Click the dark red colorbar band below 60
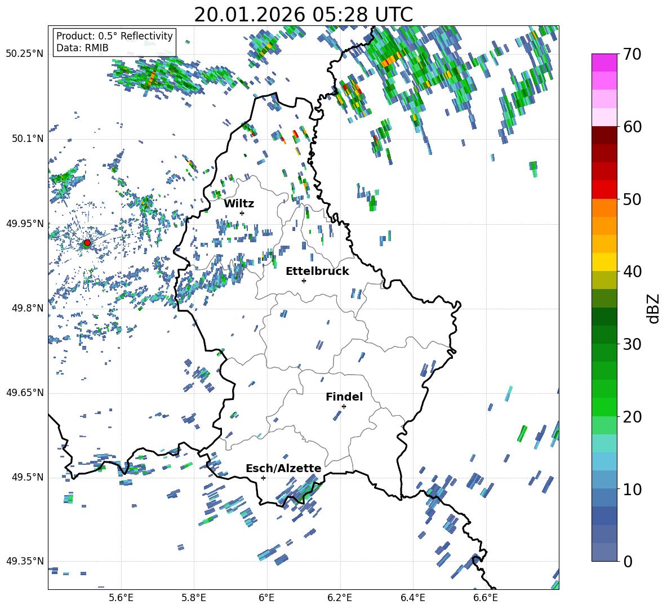Image resolution: width=667 pixels, height=609 pixels. point(604,135)
